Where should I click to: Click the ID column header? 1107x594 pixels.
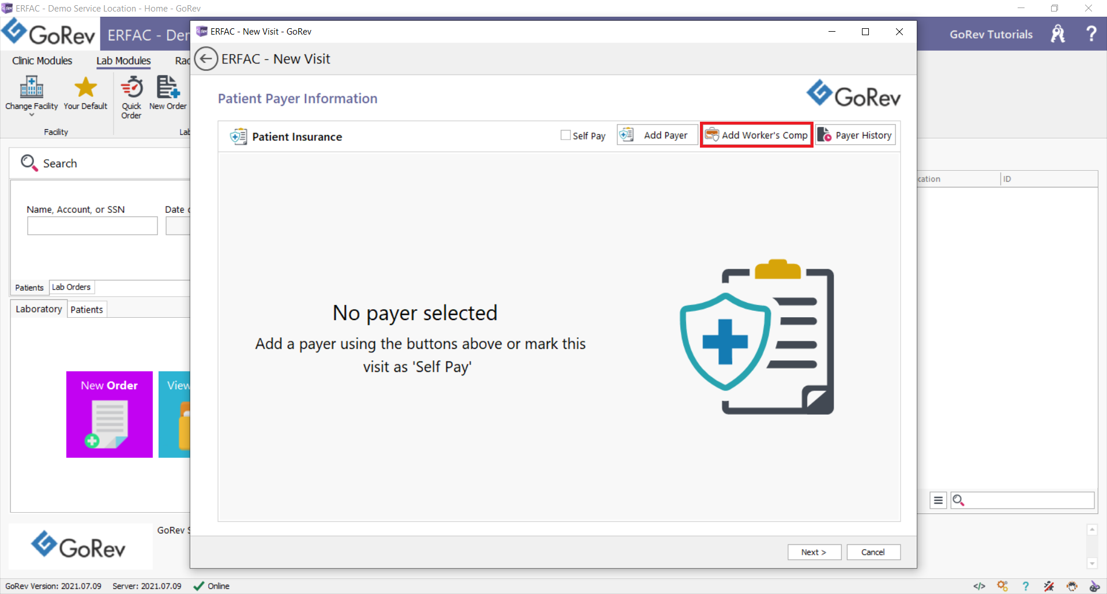pos(1048,179)
